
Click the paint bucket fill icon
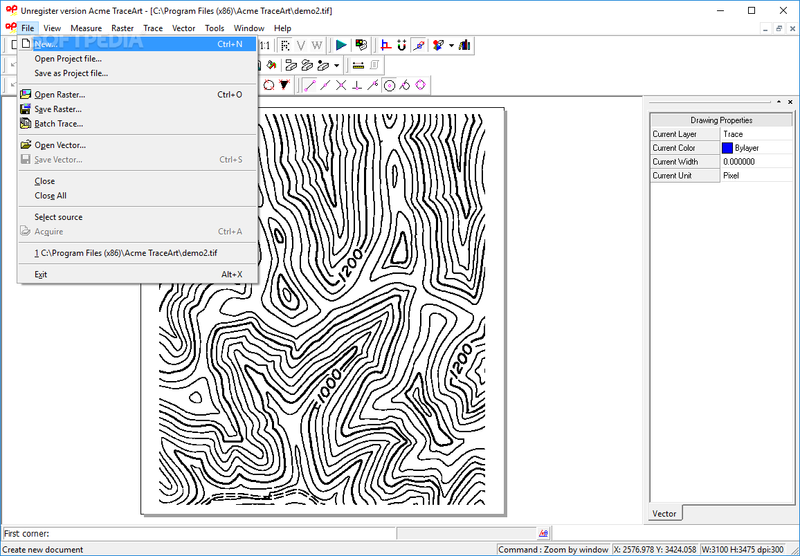coord(271,65)
